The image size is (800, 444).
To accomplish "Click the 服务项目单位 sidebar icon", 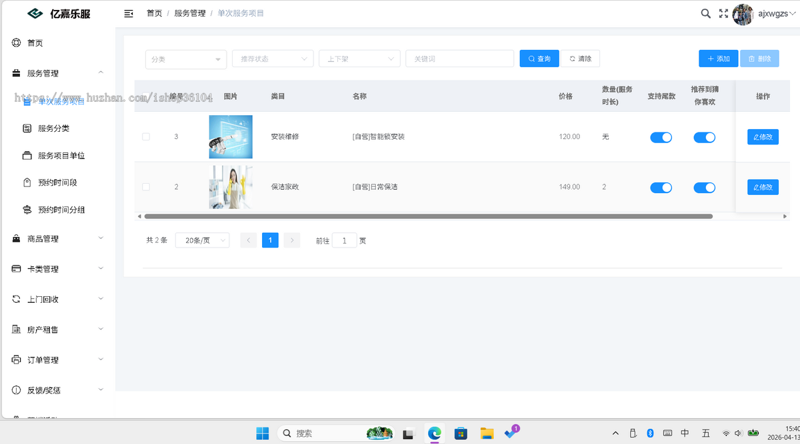I will [x=27, y=156].
